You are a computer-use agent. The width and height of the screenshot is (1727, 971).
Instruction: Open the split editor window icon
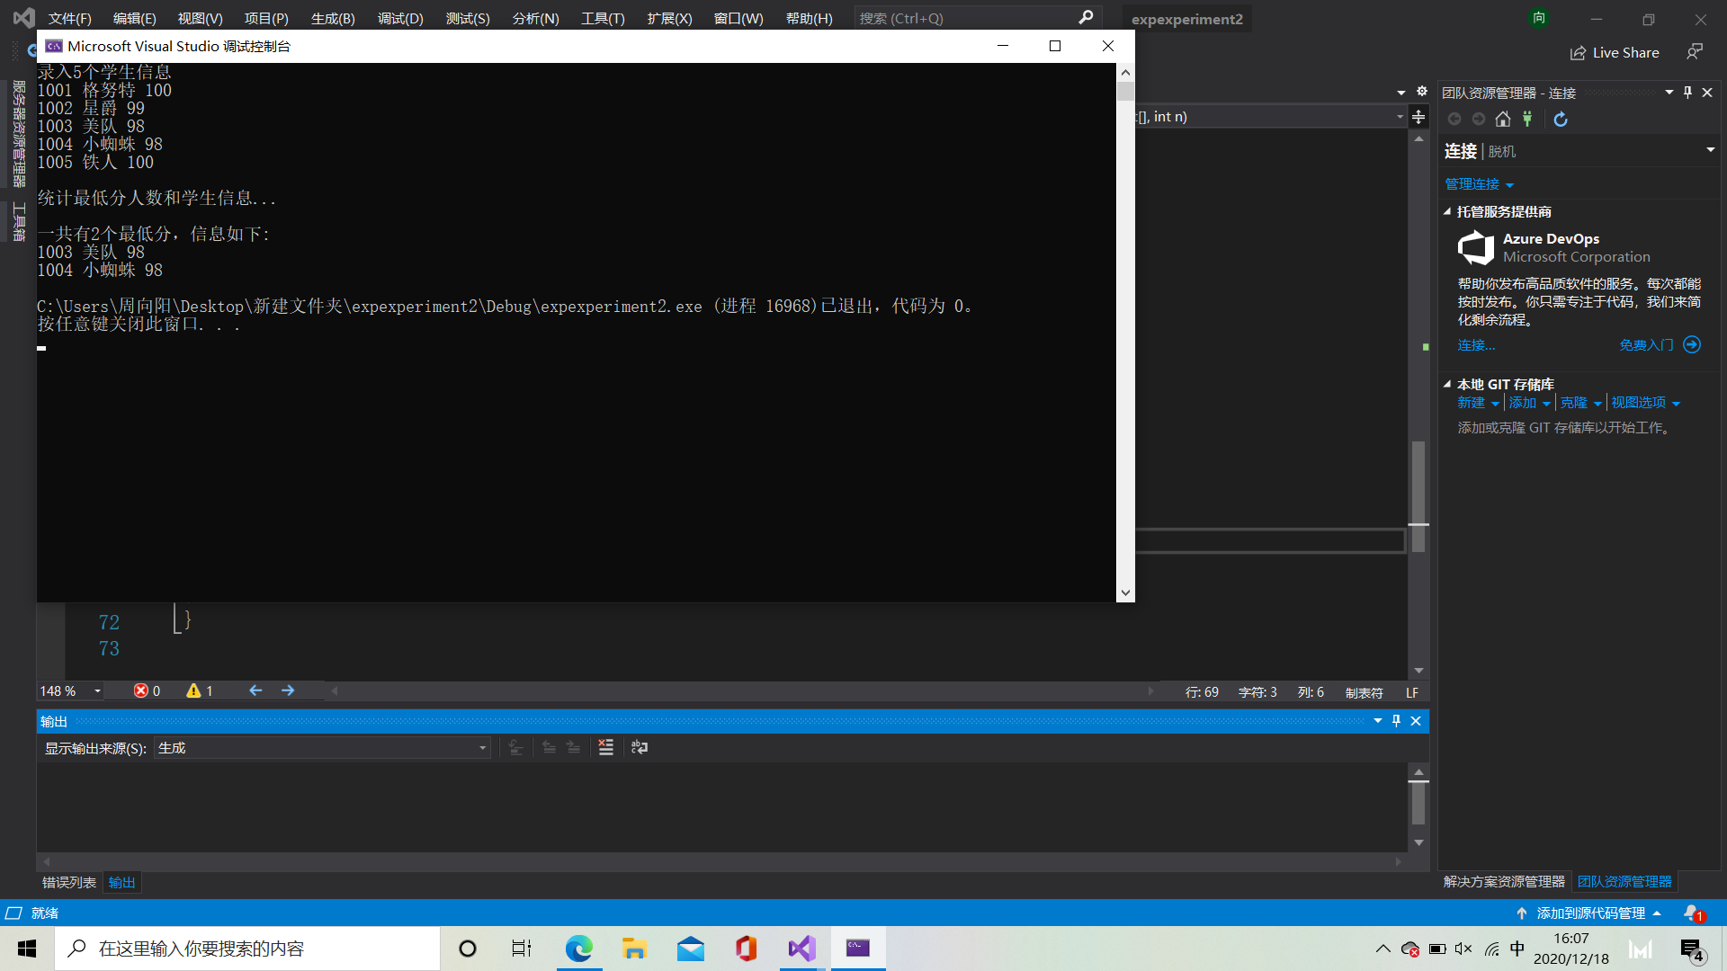coord(1418,117)
